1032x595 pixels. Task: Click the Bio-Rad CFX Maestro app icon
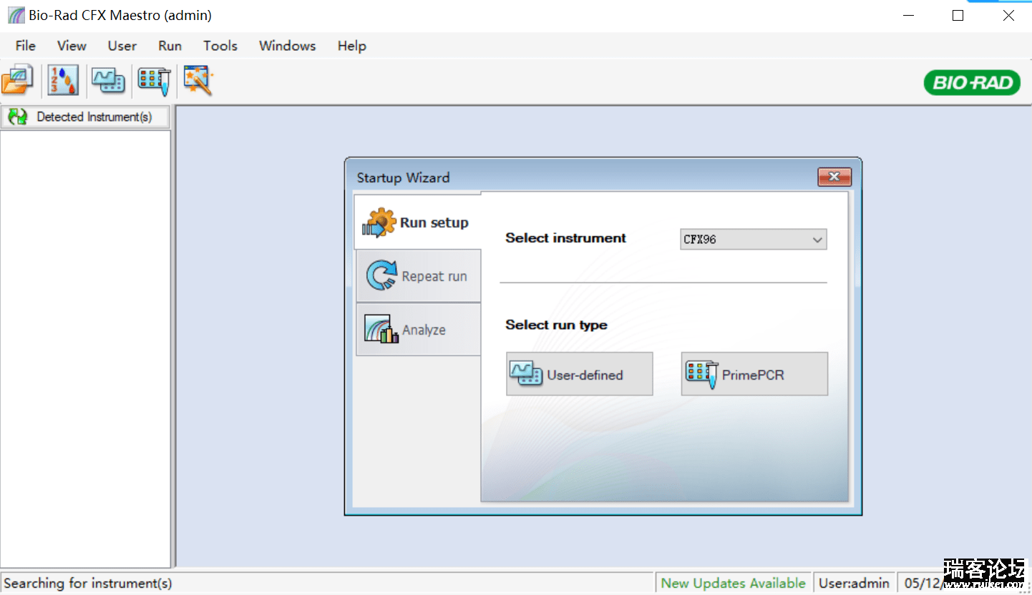(16, 15)
